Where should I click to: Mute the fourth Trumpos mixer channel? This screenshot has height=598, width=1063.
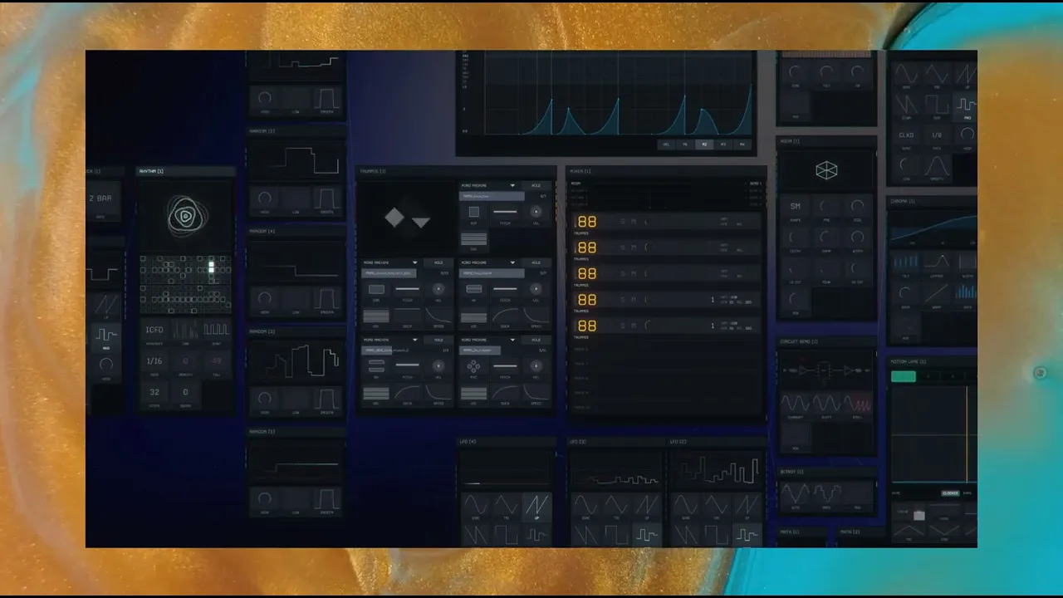[634, 299]
